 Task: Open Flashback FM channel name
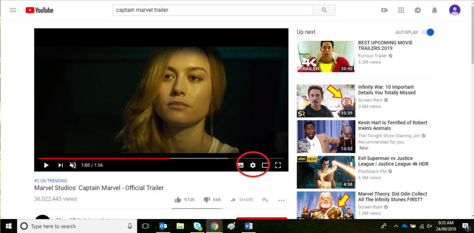(373, 171)
